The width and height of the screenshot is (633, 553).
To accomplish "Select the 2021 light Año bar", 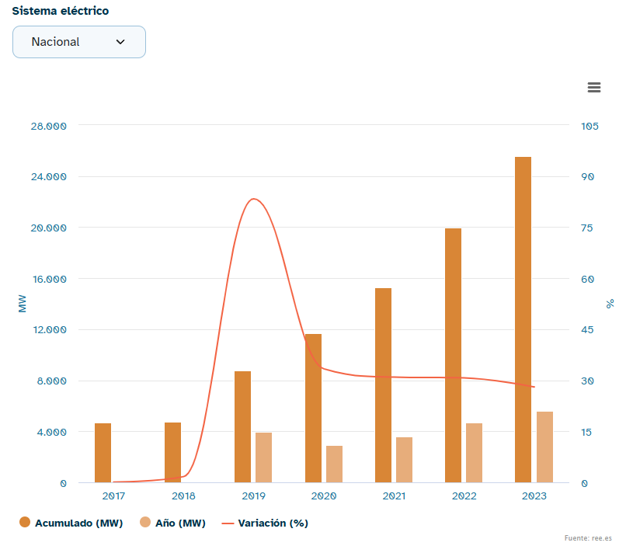I will tap(404, 460).
